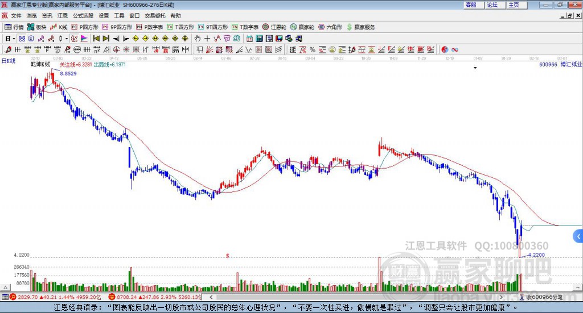
Task: Click the yin-yang red blue icon
Action: pyautogui.click(x=445, y=49)
